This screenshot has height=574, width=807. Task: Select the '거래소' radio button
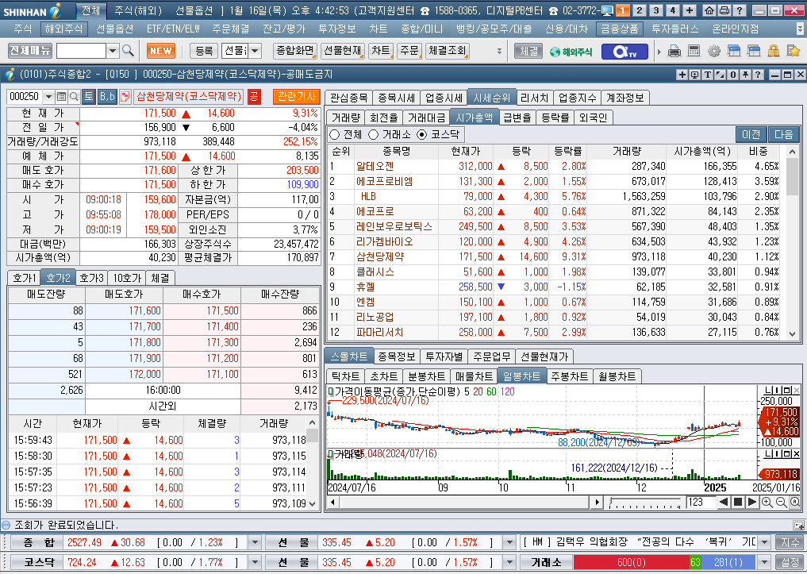coord(374,134)
